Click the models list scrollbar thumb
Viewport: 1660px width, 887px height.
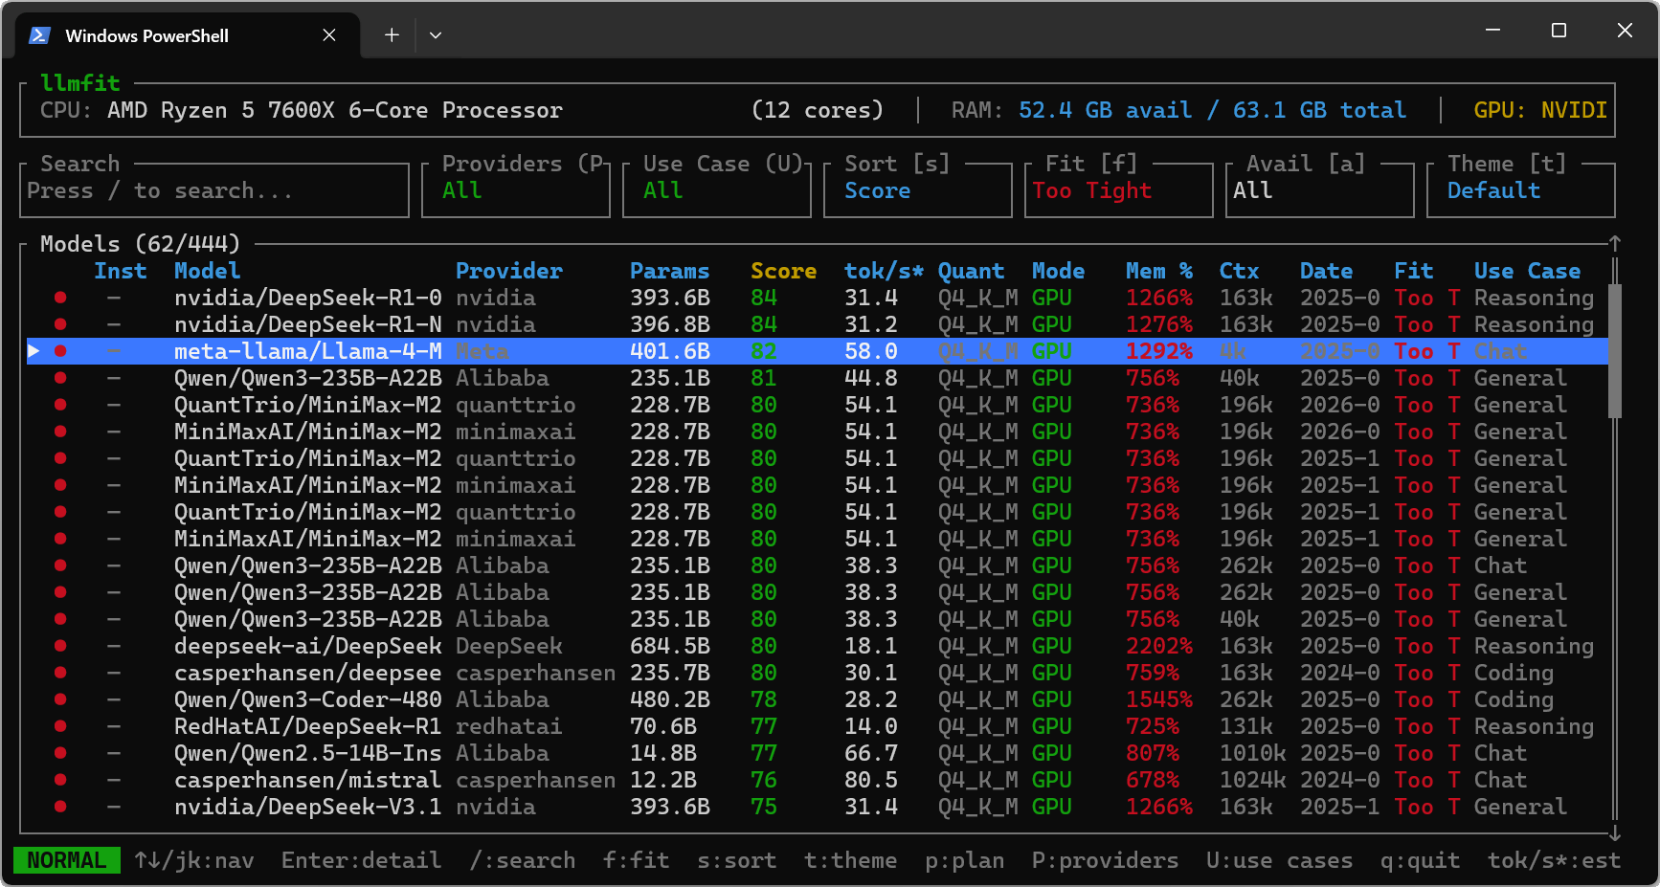(1614, 350)
